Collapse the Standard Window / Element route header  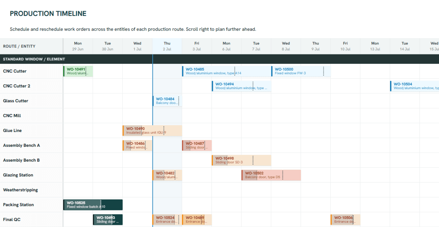[x=34, y=59]
